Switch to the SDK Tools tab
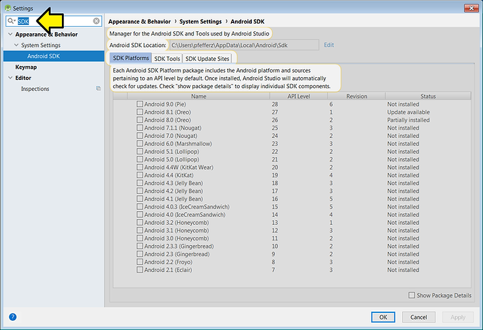This screenshot has height=330, width=483. (x=167, y=59)
